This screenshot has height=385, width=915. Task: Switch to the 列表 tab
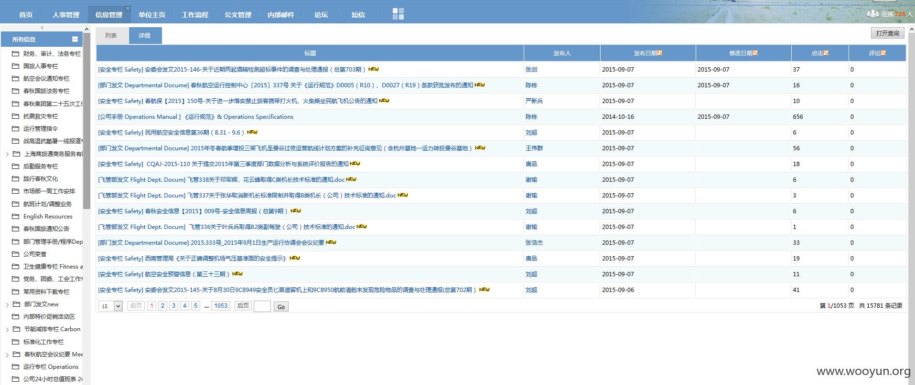111,36
